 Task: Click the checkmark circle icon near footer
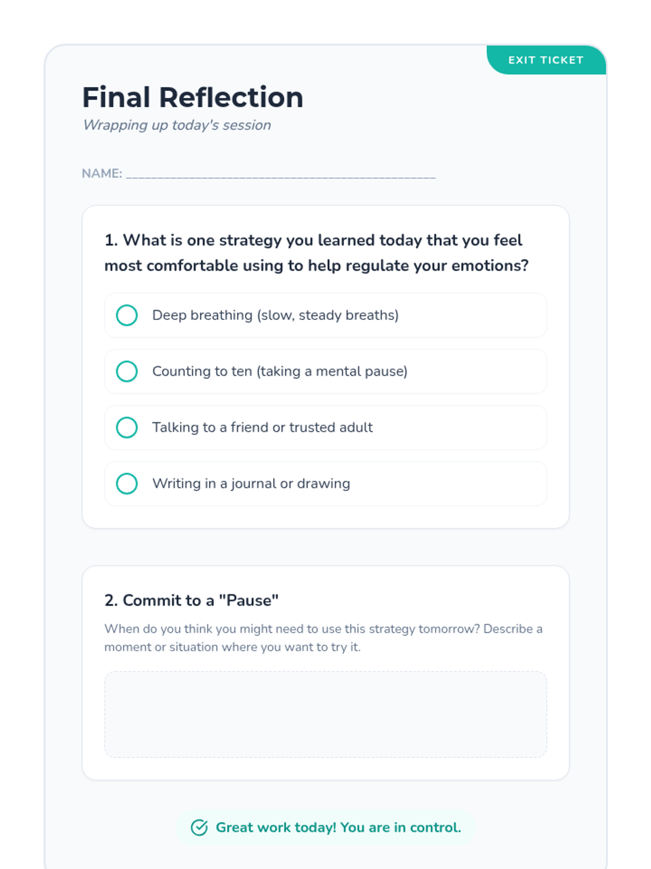(199, 827)
